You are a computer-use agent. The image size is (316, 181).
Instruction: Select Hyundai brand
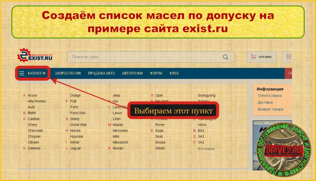[x=77, y=136]
